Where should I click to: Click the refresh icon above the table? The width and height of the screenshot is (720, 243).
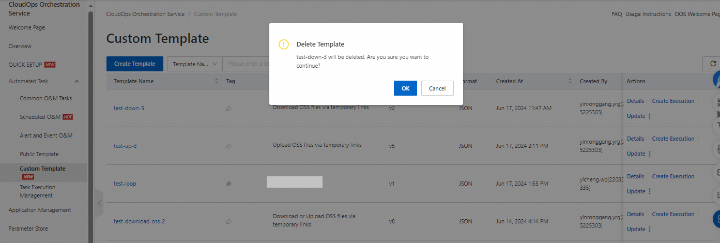pyautogui.click(x=713, y=64)
